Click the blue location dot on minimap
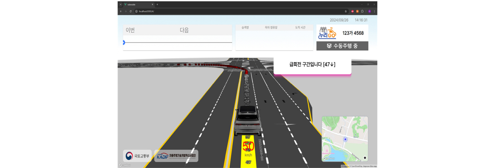 click(x=345, y=139)
